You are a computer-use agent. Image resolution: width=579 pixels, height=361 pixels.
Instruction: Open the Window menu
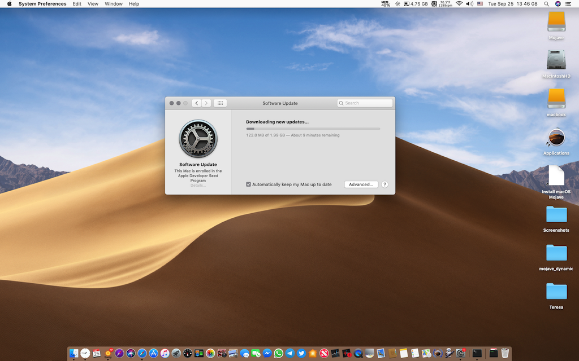coord(113,4)
